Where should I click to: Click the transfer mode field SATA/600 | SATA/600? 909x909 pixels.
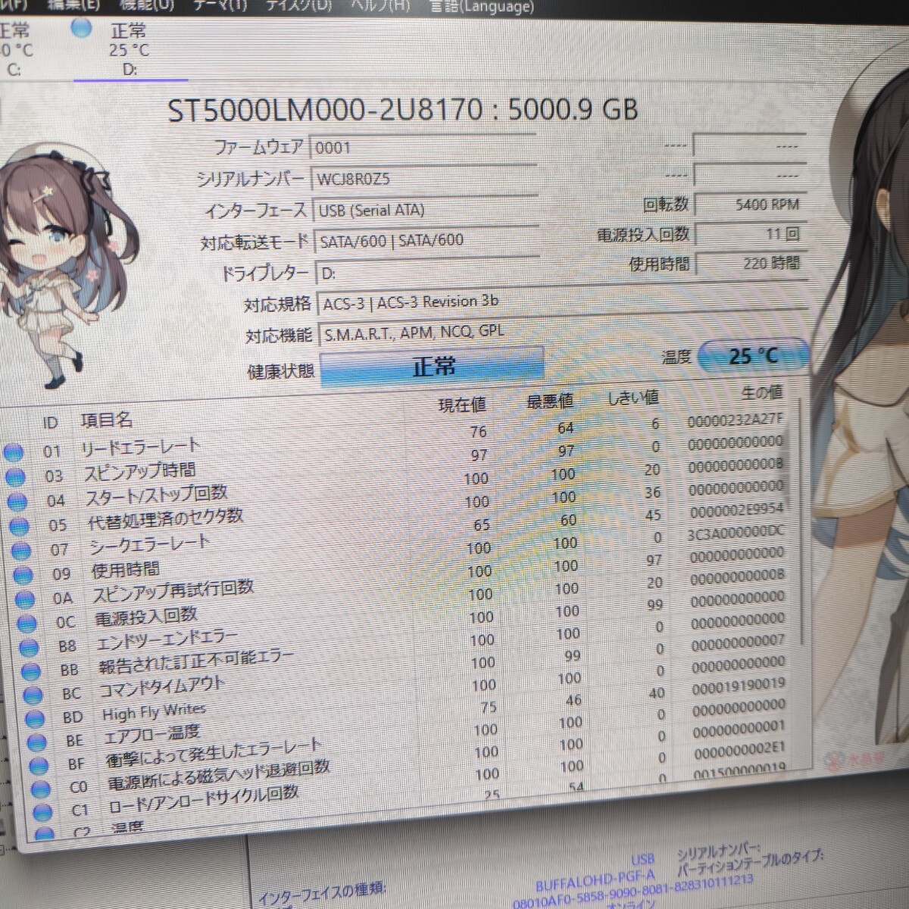[x=425, y=240]
